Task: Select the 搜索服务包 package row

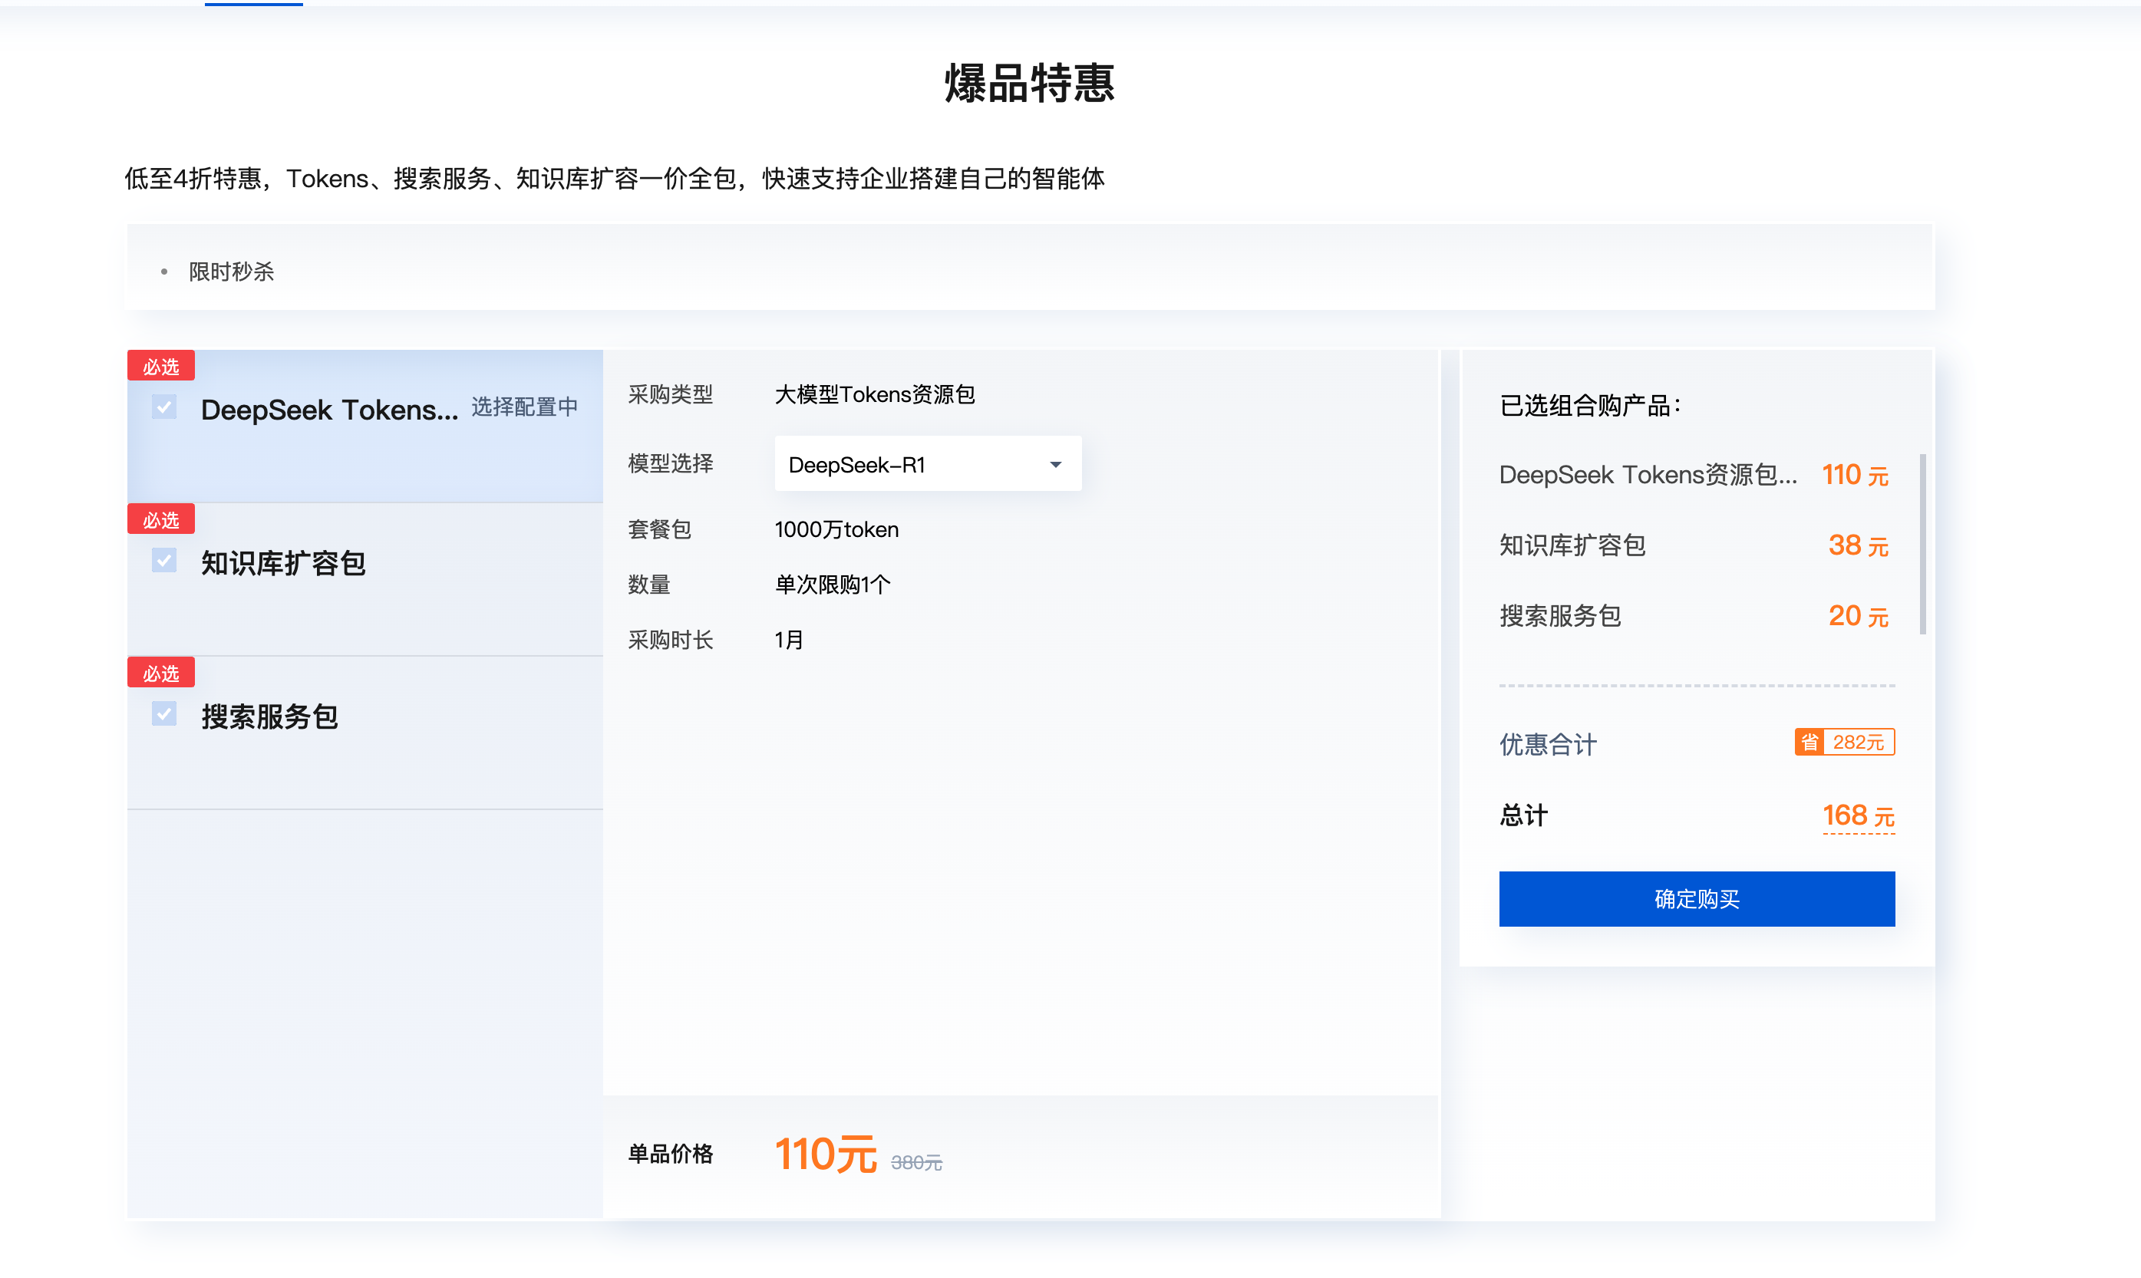Action: point(365,733)
